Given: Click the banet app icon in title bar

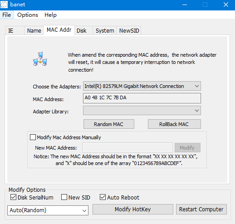Looking at the screenshot, I should 4,5.
